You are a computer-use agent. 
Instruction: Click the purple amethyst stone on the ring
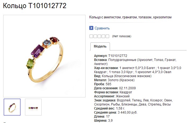[37, 51]
